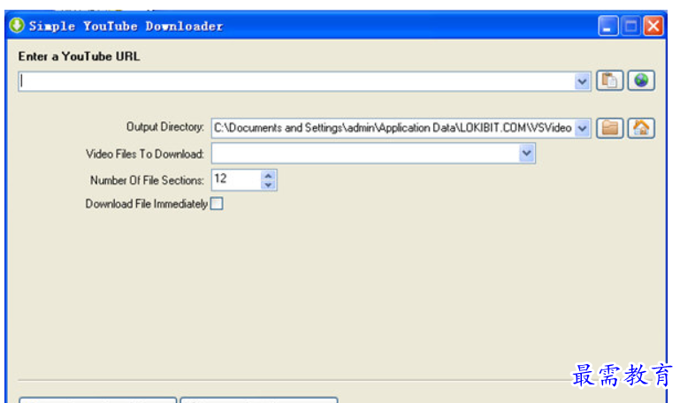Image resolution: width=680 pixels, height=403 pixels.
Task: Open the web browser globe icon
Action: click(x=641, y=80)
